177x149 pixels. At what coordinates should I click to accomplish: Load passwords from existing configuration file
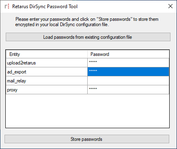coord(88,37)
